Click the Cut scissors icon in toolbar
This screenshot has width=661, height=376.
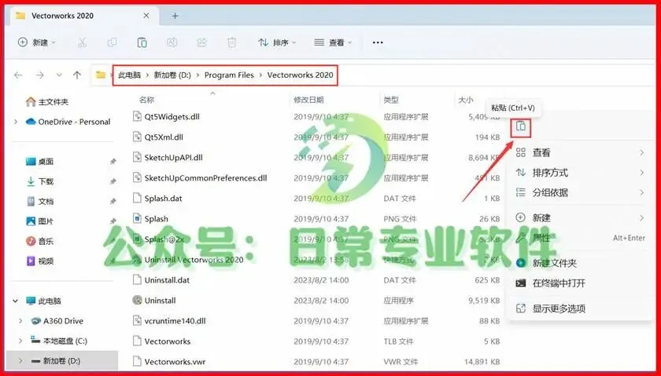coord(82,42)
